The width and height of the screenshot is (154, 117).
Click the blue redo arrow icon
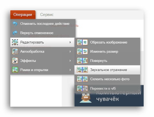point(15,33)
